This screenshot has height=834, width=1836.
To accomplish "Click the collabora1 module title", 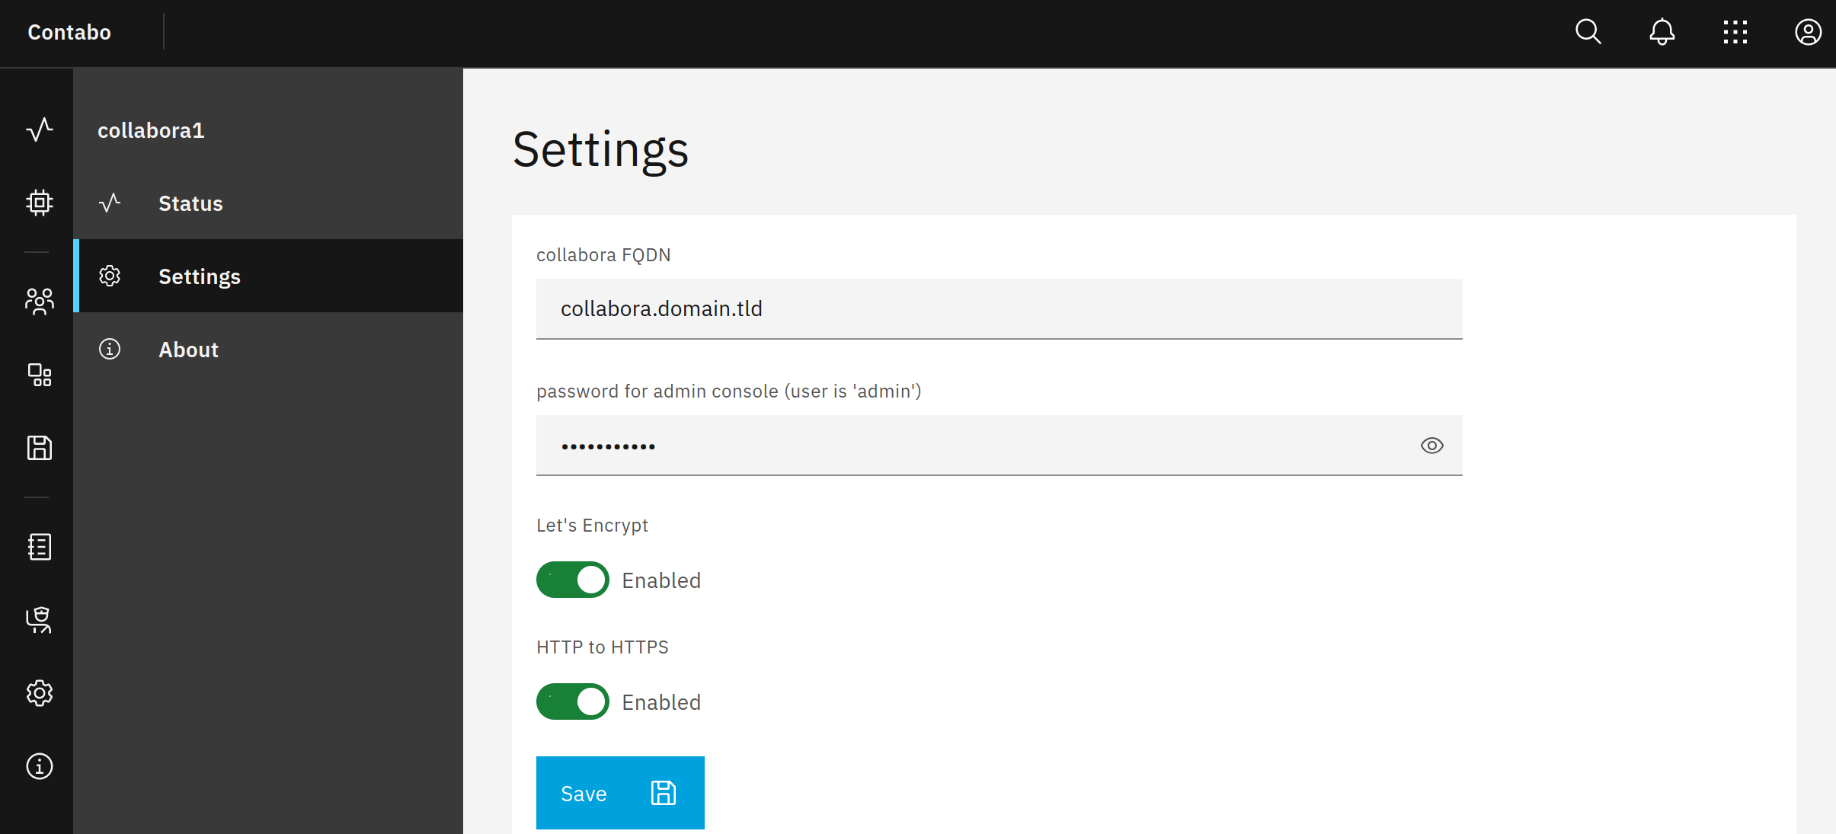I will 151,130.
